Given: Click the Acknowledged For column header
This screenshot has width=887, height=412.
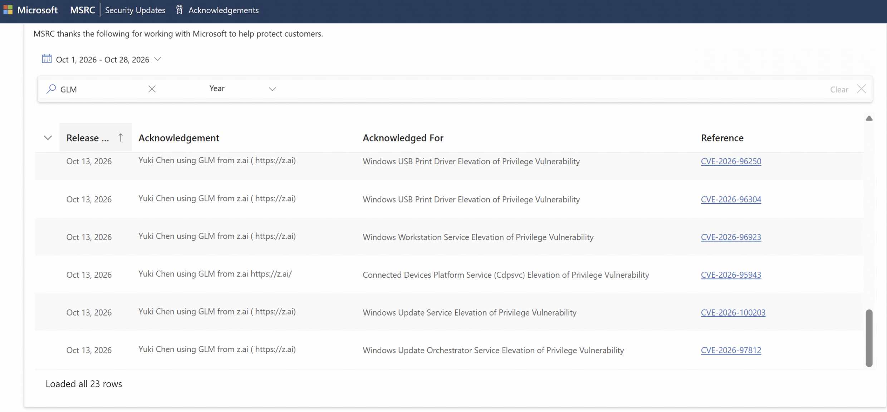Looking at the screenshot, I should (403, 137).
